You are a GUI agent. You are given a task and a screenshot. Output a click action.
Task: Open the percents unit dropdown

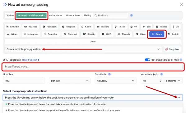(173, 81)
